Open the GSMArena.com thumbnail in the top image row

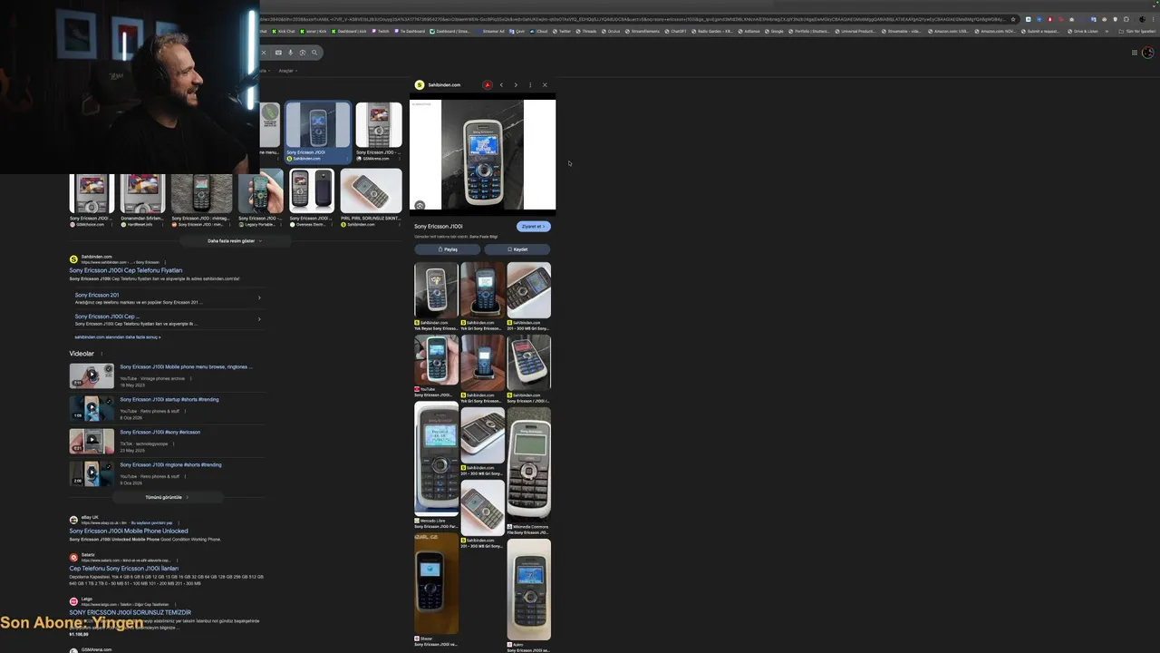tap(379, 125)
